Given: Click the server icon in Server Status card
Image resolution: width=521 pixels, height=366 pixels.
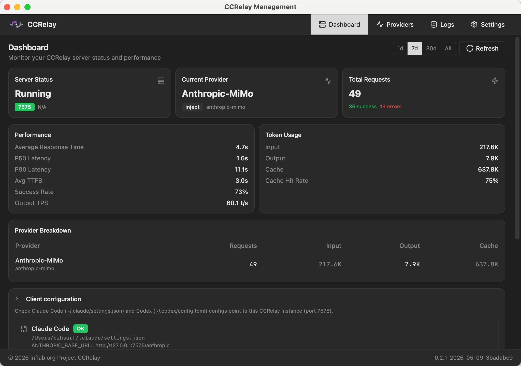Looking at the screenshot, I should [161, 81].
